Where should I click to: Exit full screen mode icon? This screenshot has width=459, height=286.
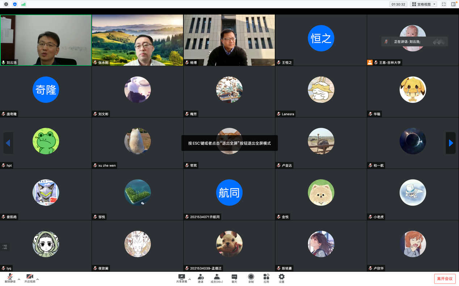point(444,4)
